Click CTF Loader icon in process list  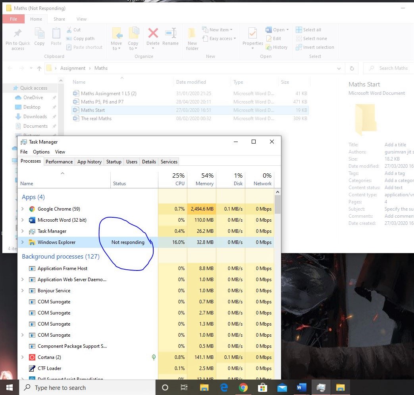(32, 368)
